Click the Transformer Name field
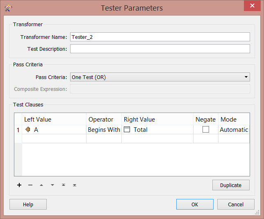The image size is (264, 219). [x=160, y=37]
